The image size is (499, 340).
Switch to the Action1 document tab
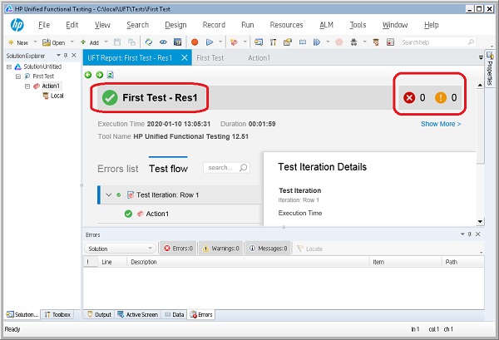[x=259, y=58]
